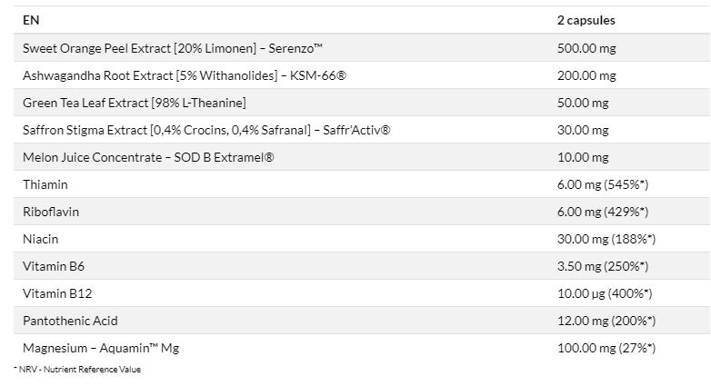Viewport: 711px width, 386px height.
Task: Click the Vitamin B12 label
Action: [x=57, y=293]
